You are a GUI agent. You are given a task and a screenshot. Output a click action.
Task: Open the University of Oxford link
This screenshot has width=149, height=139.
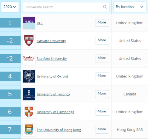[x=52, y=76]
